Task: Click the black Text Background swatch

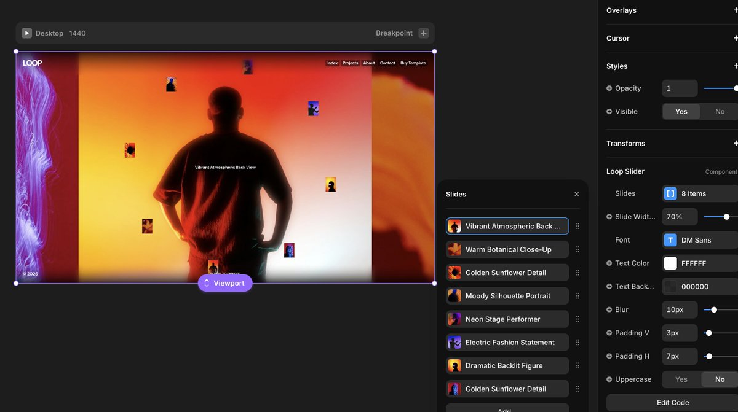Action: (670, 287)
